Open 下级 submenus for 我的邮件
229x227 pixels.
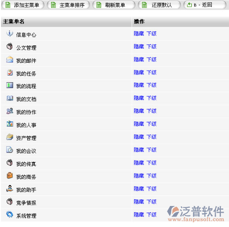[152, 60]
